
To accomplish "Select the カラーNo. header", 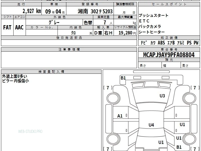I will point(42,27).
